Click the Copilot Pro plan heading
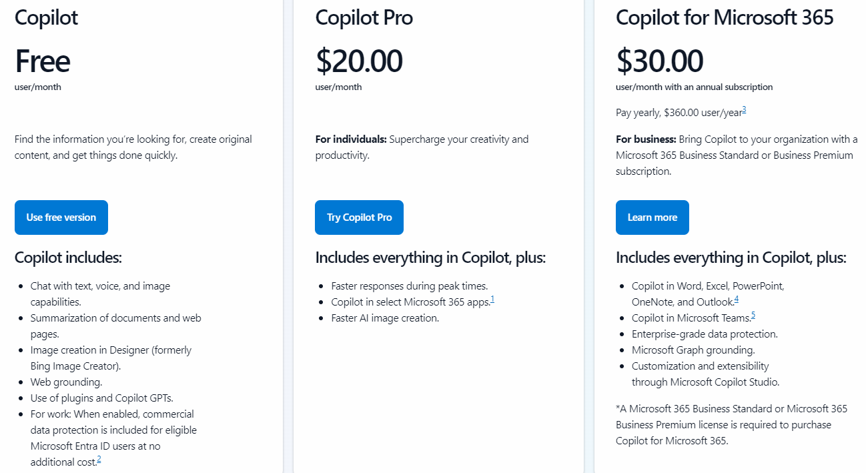 pos(364,18)
